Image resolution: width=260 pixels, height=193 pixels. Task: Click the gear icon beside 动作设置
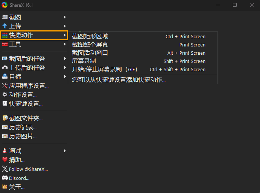5,94
